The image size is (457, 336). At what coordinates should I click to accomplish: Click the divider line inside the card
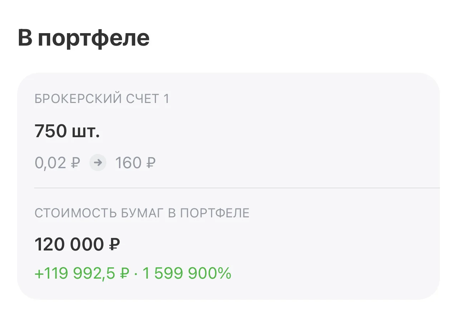pyautogui.click(x=237, y=187)
